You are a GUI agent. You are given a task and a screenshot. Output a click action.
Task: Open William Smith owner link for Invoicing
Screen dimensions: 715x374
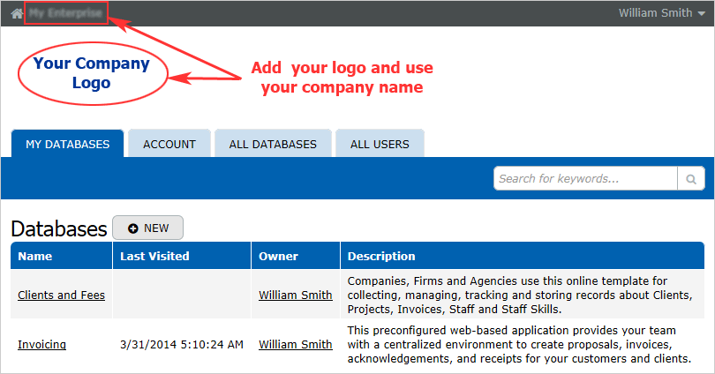point(296,344)
